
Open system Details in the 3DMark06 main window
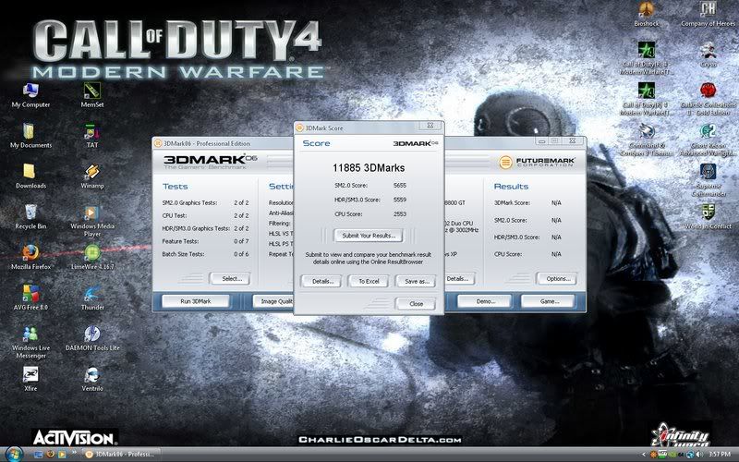tap(459, 279)
